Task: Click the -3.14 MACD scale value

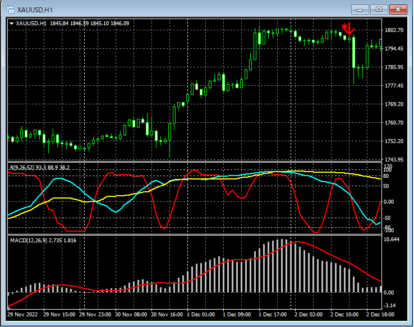Action: (x=389, y=306)
